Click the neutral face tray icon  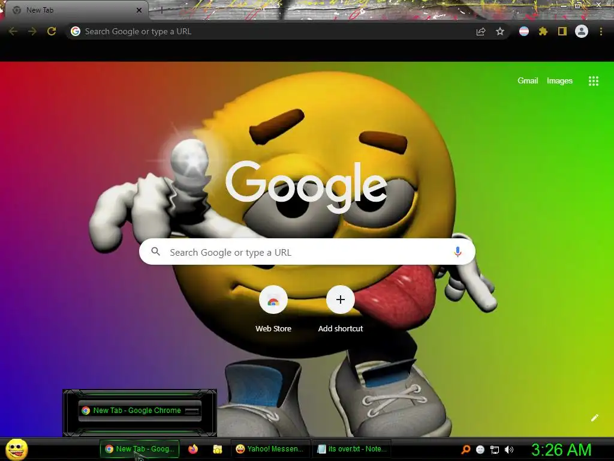(x=480, y=450)
